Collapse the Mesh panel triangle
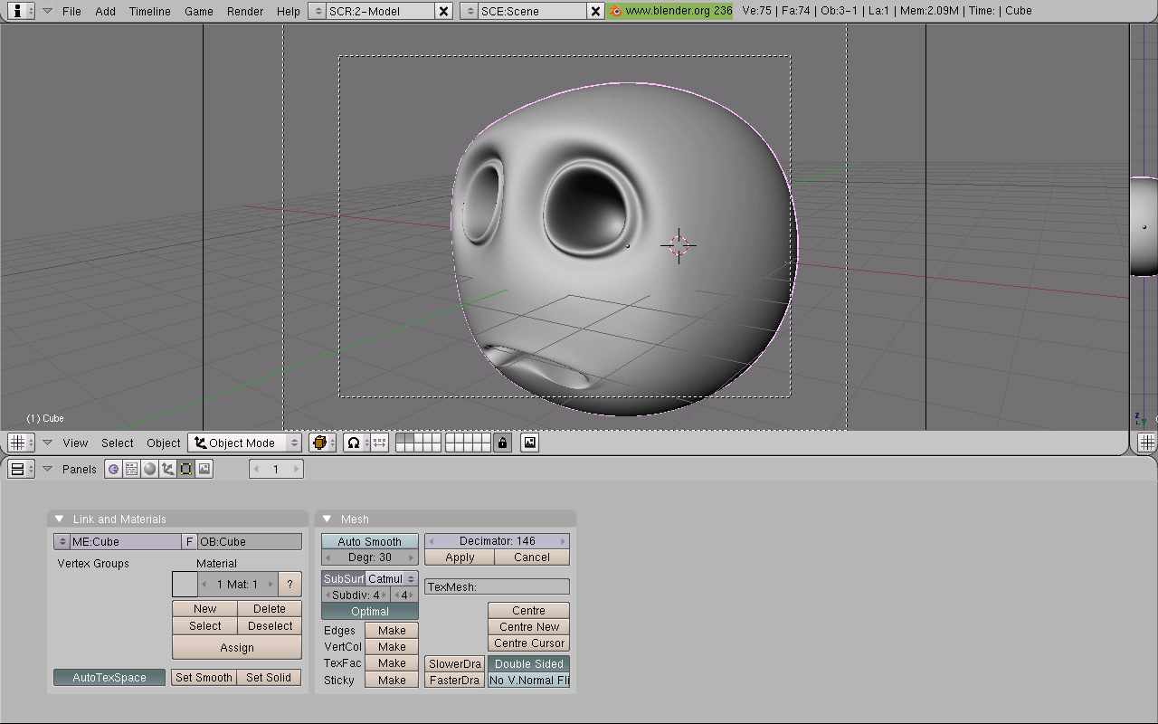Image resolution: width=1158 pixels, height=724 pixels. [327, 519]
